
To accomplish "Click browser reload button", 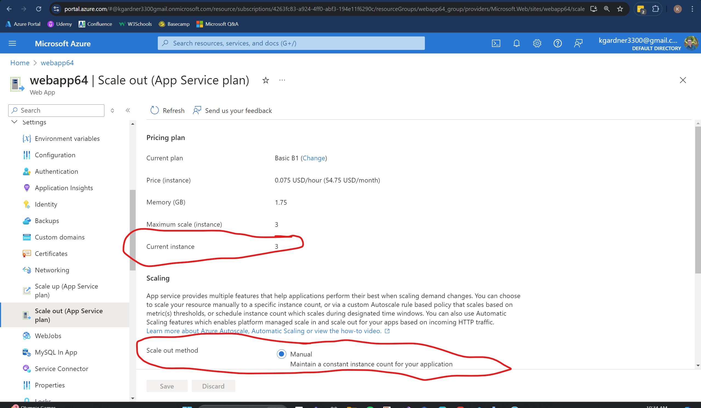I will [39, 9].
